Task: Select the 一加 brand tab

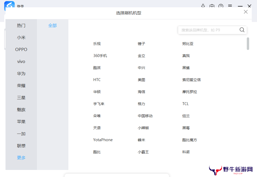Action: (x=21, y=134)
